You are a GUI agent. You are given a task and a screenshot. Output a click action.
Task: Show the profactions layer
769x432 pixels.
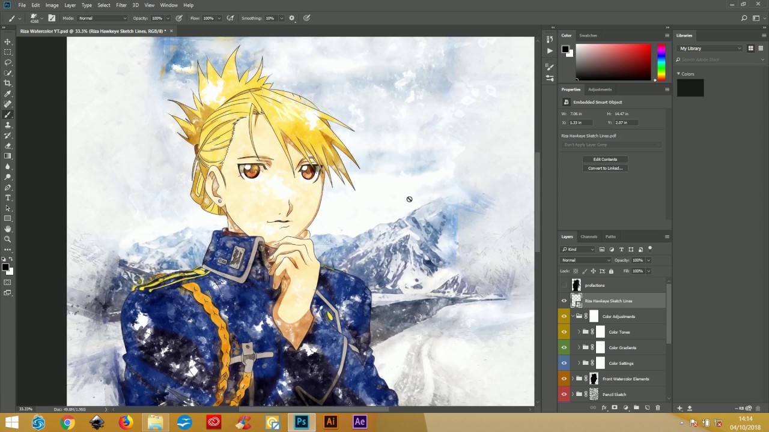point(564,285)
